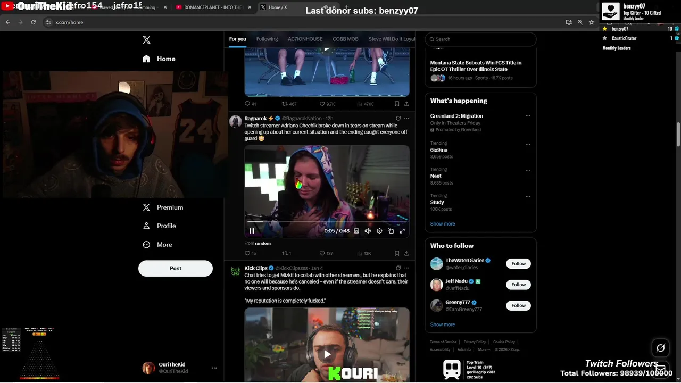Open more options on Kick Clips post
The image size is (681, 383).
point(406,268)
